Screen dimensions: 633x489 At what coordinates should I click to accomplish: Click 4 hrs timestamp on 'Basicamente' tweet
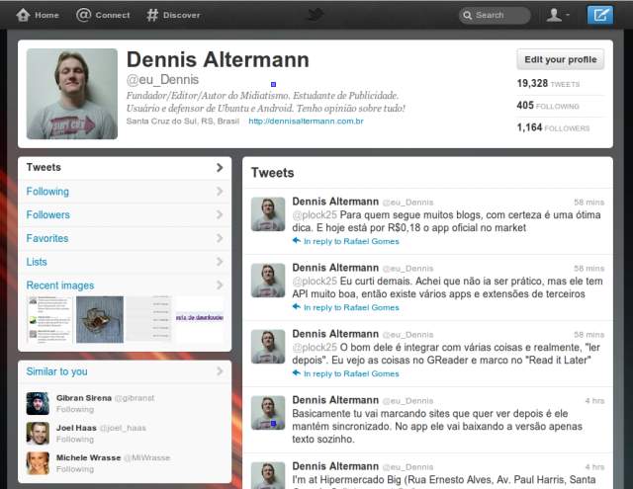594,400
